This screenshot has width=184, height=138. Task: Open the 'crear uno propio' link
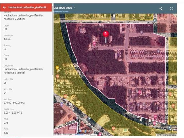tap(62, 11)
